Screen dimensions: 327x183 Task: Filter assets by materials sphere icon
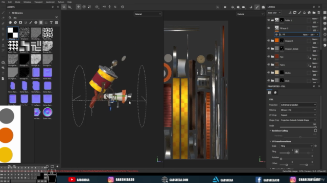[10, 22]
